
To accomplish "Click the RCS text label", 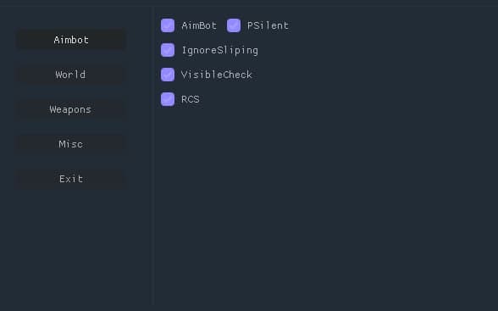I will coord(191,99).
